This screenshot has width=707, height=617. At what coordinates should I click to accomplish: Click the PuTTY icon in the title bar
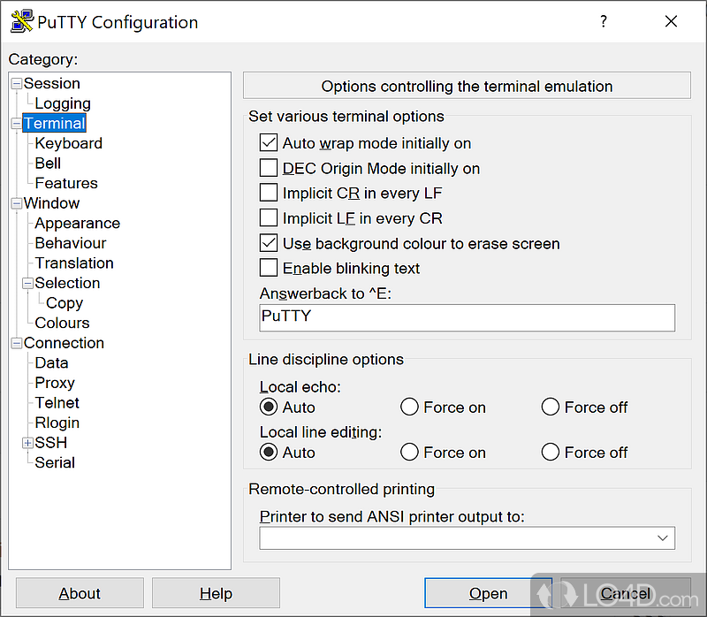(x=21, y=22)
